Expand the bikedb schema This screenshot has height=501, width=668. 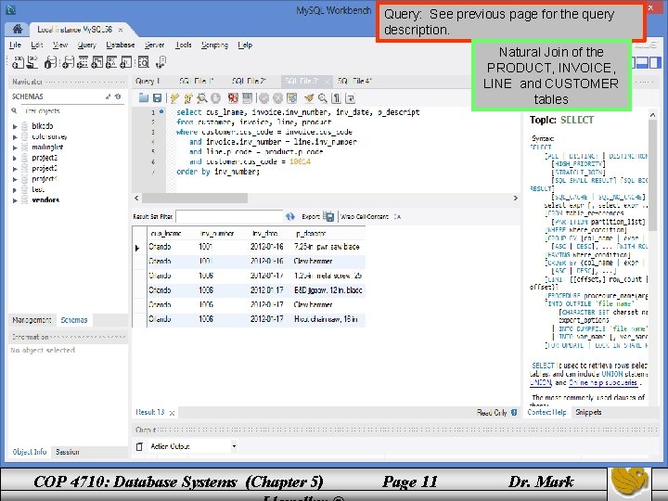[x=15, y=126]
